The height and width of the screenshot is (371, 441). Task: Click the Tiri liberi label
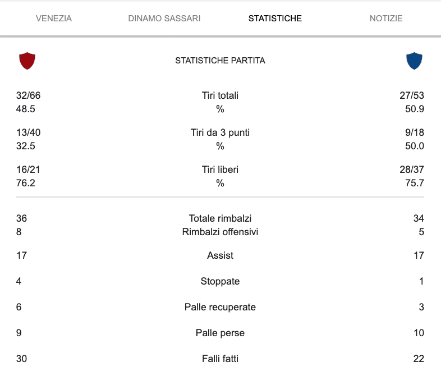[x=220, y=170]
